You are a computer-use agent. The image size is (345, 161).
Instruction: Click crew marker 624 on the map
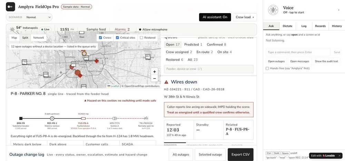point(83,86)
